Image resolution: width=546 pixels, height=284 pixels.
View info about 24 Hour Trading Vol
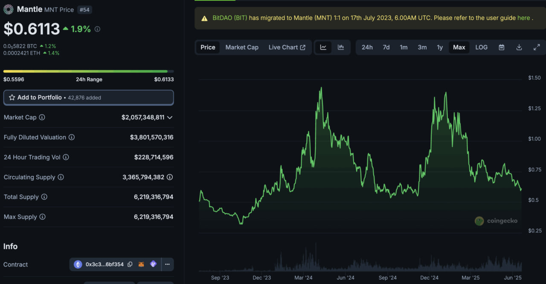coord(66,157)
